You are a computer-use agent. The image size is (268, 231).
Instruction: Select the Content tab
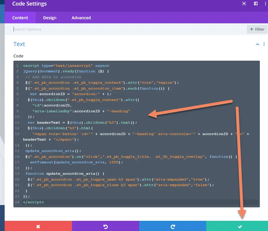(20, 18)
